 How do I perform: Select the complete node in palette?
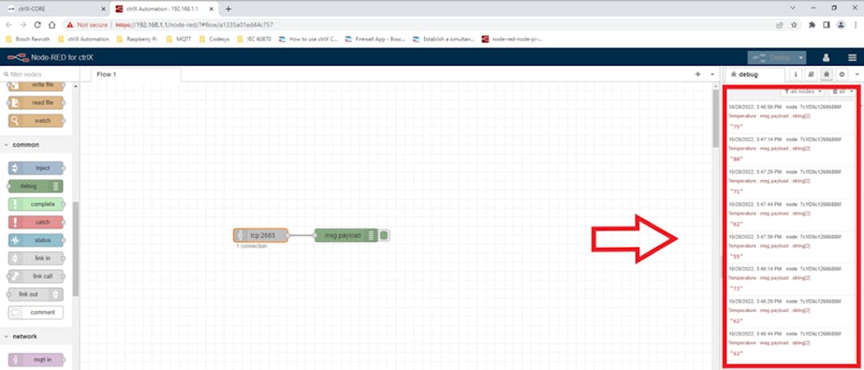tap(35, 204)
